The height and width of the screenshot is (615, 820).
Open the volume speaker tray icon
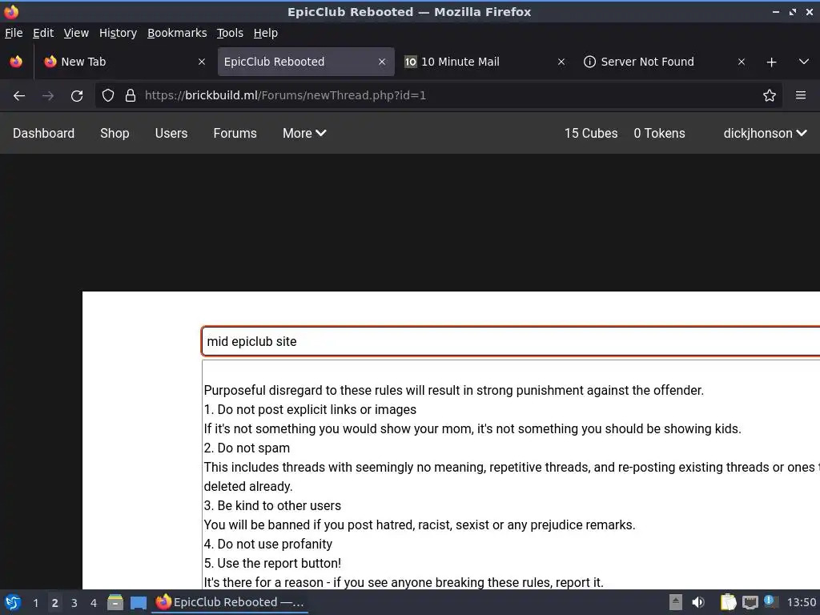698,602
